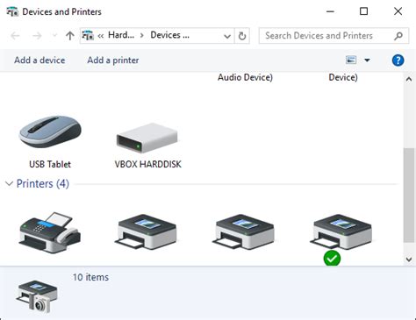Minimize the Devices and Printers window
This screenshot has height=320, width=416.
[330, 11]
